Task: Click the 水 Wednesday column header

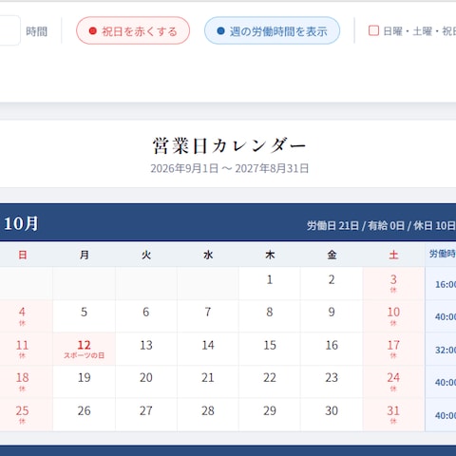Action: (208, 255)
